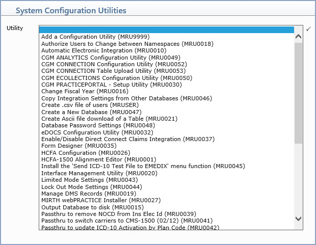
Task: Choose Create a New Database (MRU0047)
Action: 167,112
